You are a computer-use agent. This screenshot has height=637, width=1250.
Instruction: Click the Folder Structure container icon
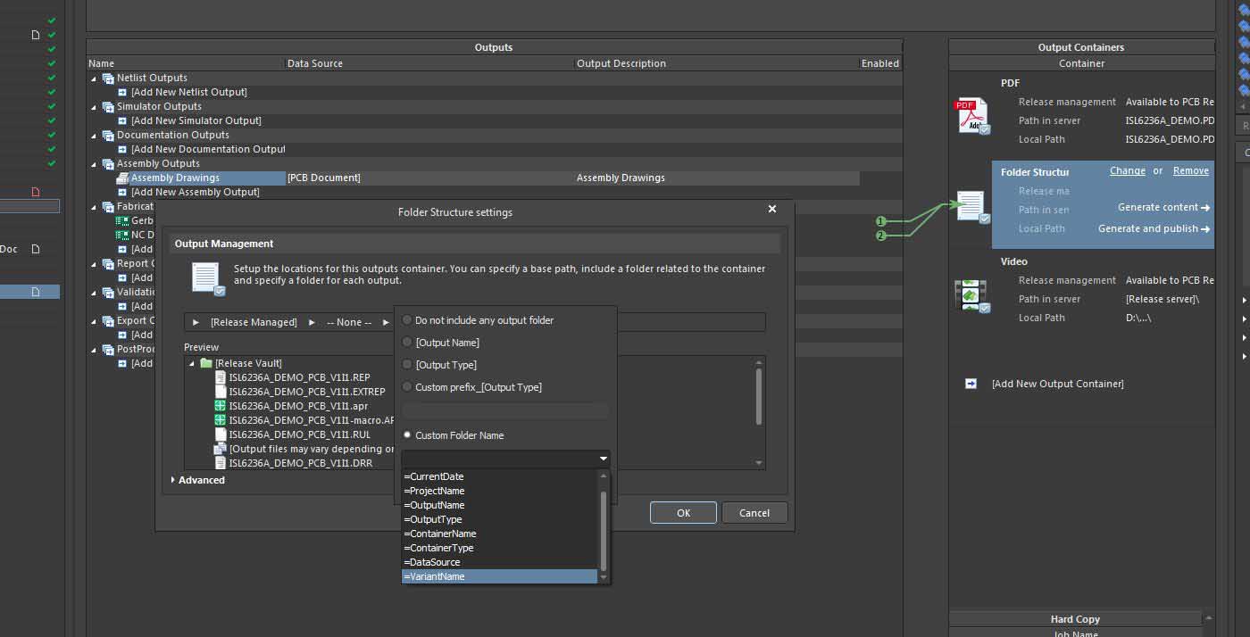pos(971,206)
